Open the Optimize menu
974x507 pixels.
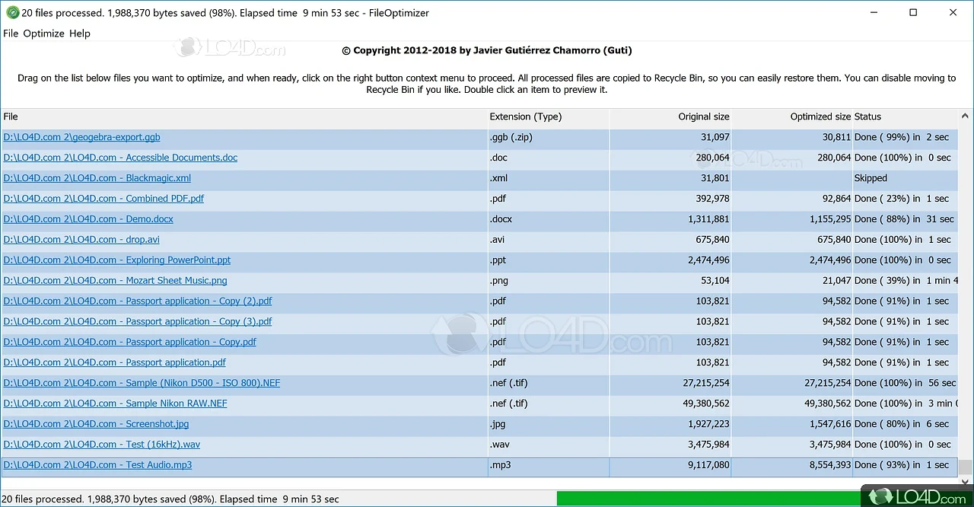pyautogui.click(x=44, y=33)
